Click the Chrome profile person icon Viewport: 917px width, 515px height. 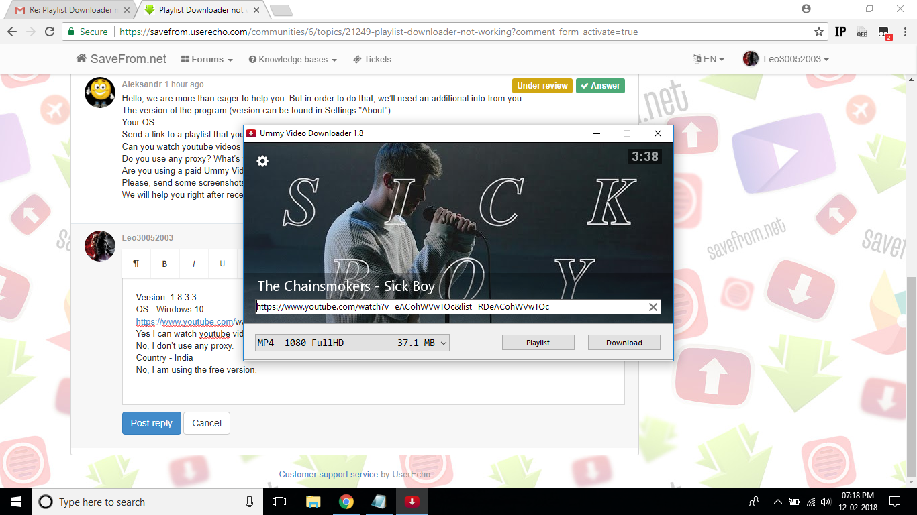(806, 9)
